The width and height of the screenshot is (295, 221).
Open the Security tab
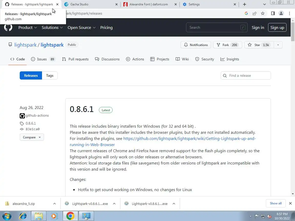[205, 59]
